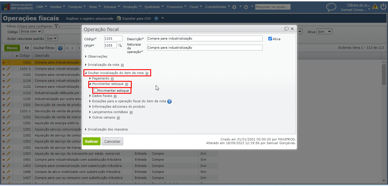The image size is (388, 186).
Task: Open the Exibir naturezas padrão dropdown
Action: coord(52,38)
